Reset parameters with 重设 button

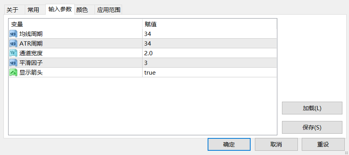pyautogui.click(x=323, y=145)
